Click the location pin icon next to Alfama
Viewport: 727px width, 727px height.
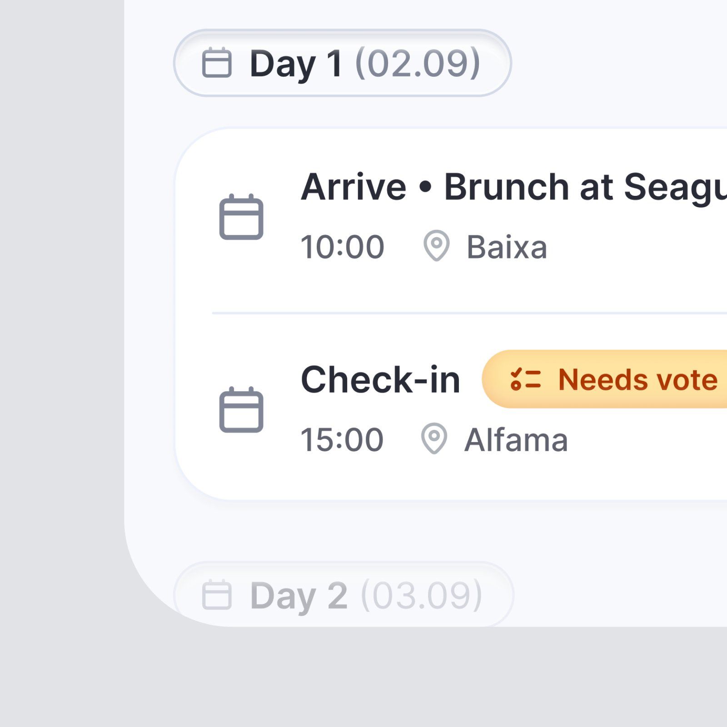[434, 438]
